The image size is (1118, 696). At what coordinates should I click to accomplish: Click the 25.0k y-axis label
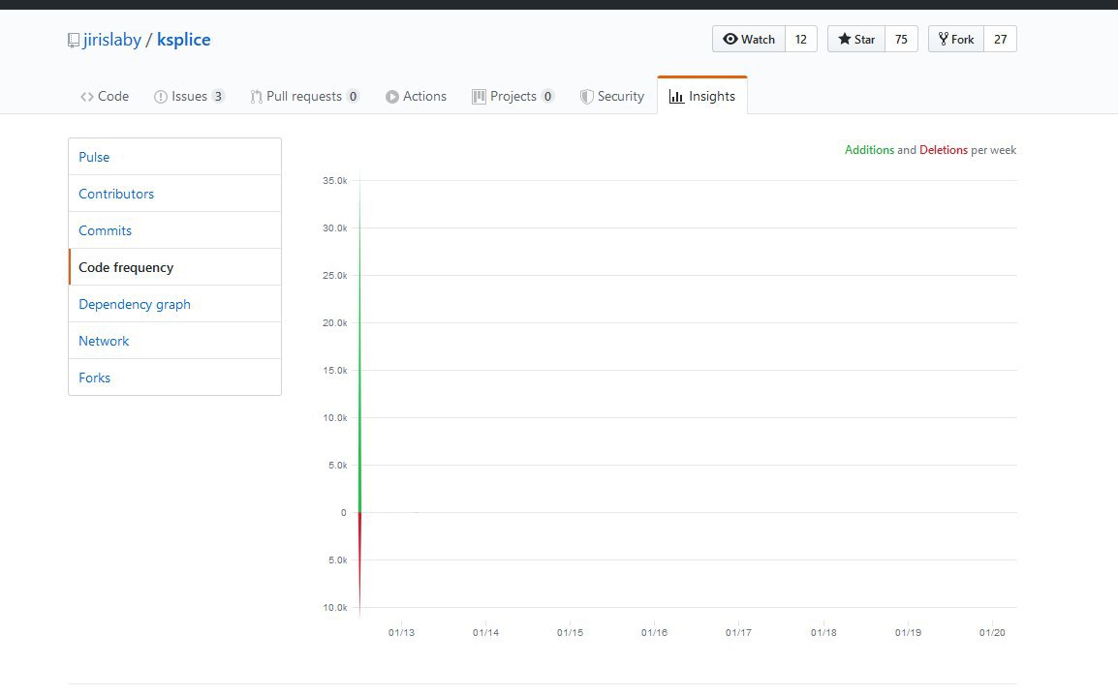pos(334,276)
